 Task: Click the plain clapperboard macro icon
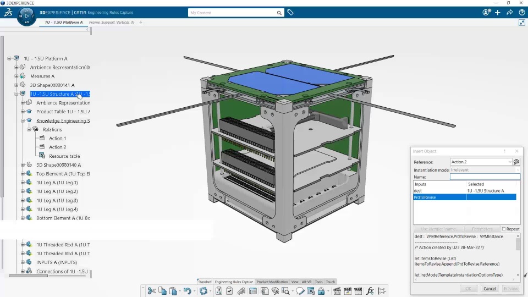pyautogui.click(x=358, y=291)
